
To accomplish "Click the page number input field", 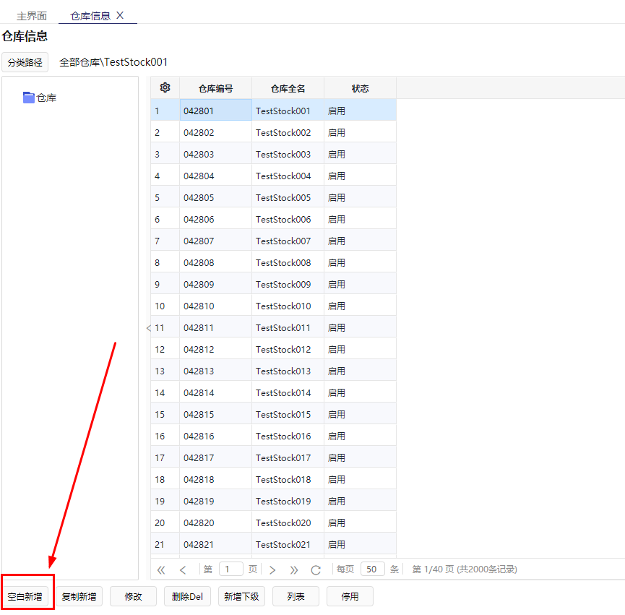I will [231, 569].
